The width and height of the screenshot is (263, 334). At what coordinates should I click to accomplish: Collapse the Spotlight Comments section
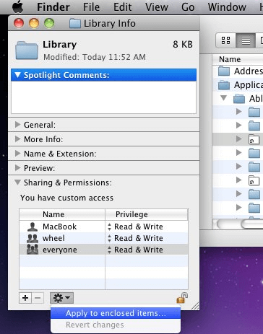coord(17,75)
